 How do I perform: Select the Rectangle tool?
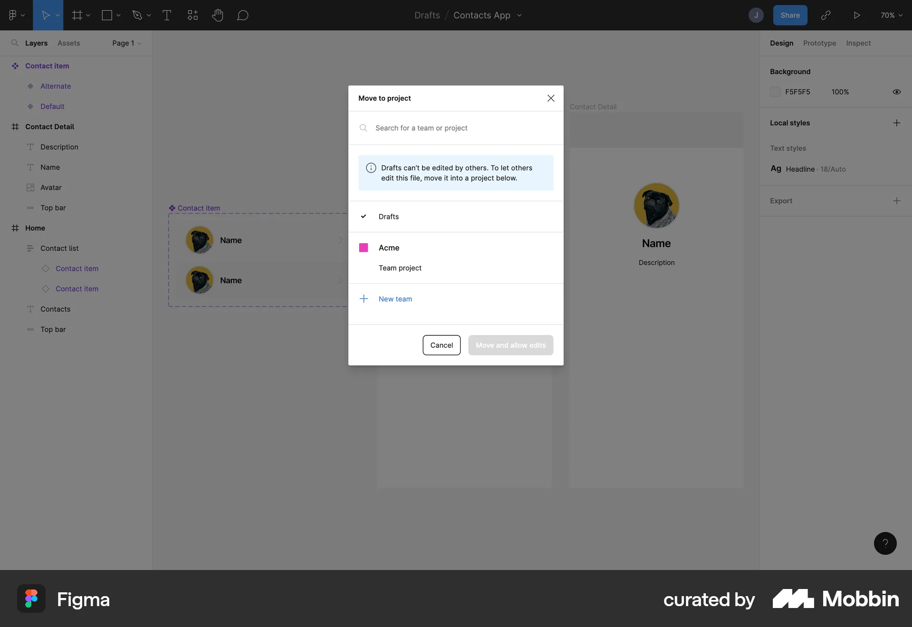[x=107, y=15]
